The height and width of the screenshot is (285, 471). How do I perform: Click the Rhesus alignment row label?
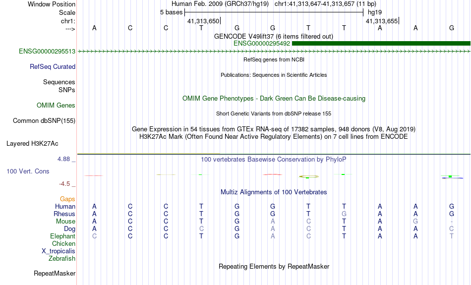pyautogui.click(x=64, y=214)
